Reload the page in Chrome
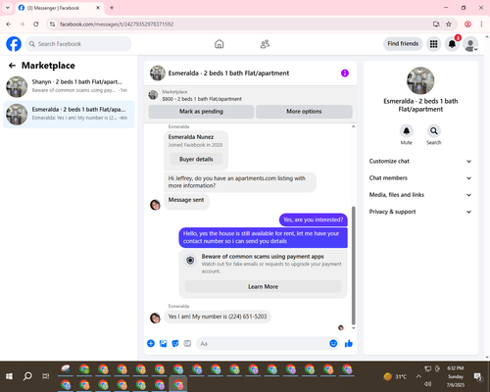The width and height of the screenshot is (490, 392). pyautogui.click(x=36, y=24)
